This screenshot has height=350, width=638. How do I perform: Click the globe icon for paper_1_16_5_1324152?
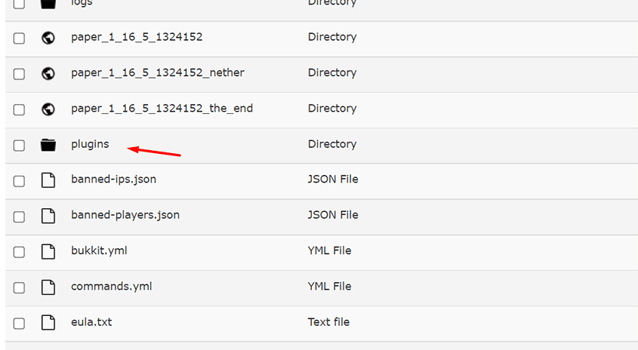click(48, 38)
